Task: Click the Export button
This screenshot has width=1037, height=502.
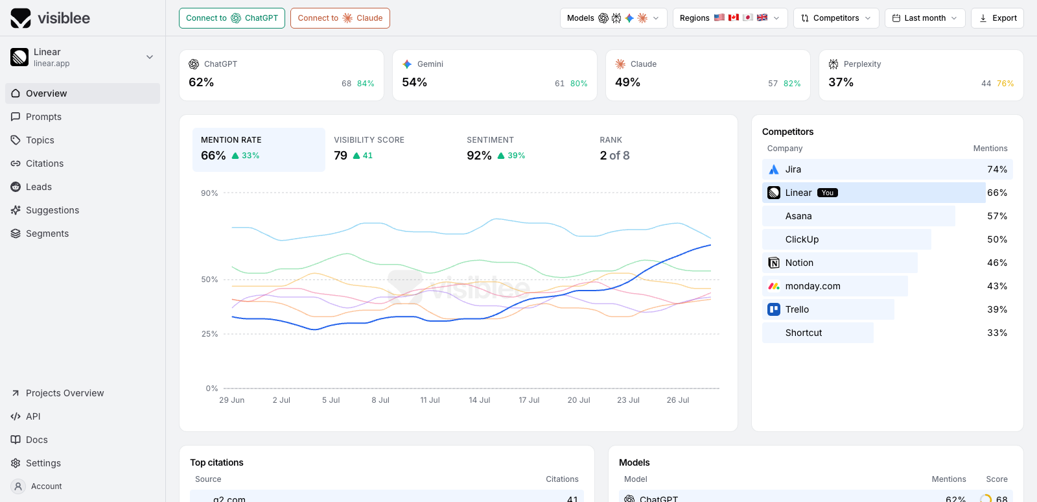Action: pyautogui.click(x=997, y=18)
